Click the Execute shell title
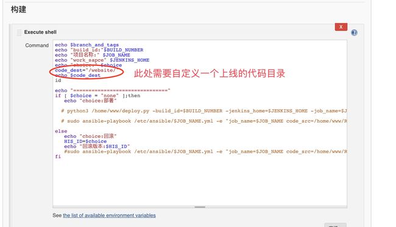Image resolution: width=396 pixels, height=227 pixels. (x=40, y=32)
